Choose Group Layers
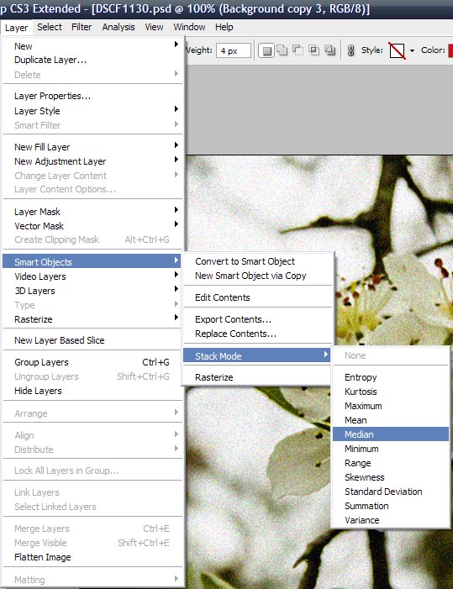The height and width of the screenshot is (589, 453). 92,362
